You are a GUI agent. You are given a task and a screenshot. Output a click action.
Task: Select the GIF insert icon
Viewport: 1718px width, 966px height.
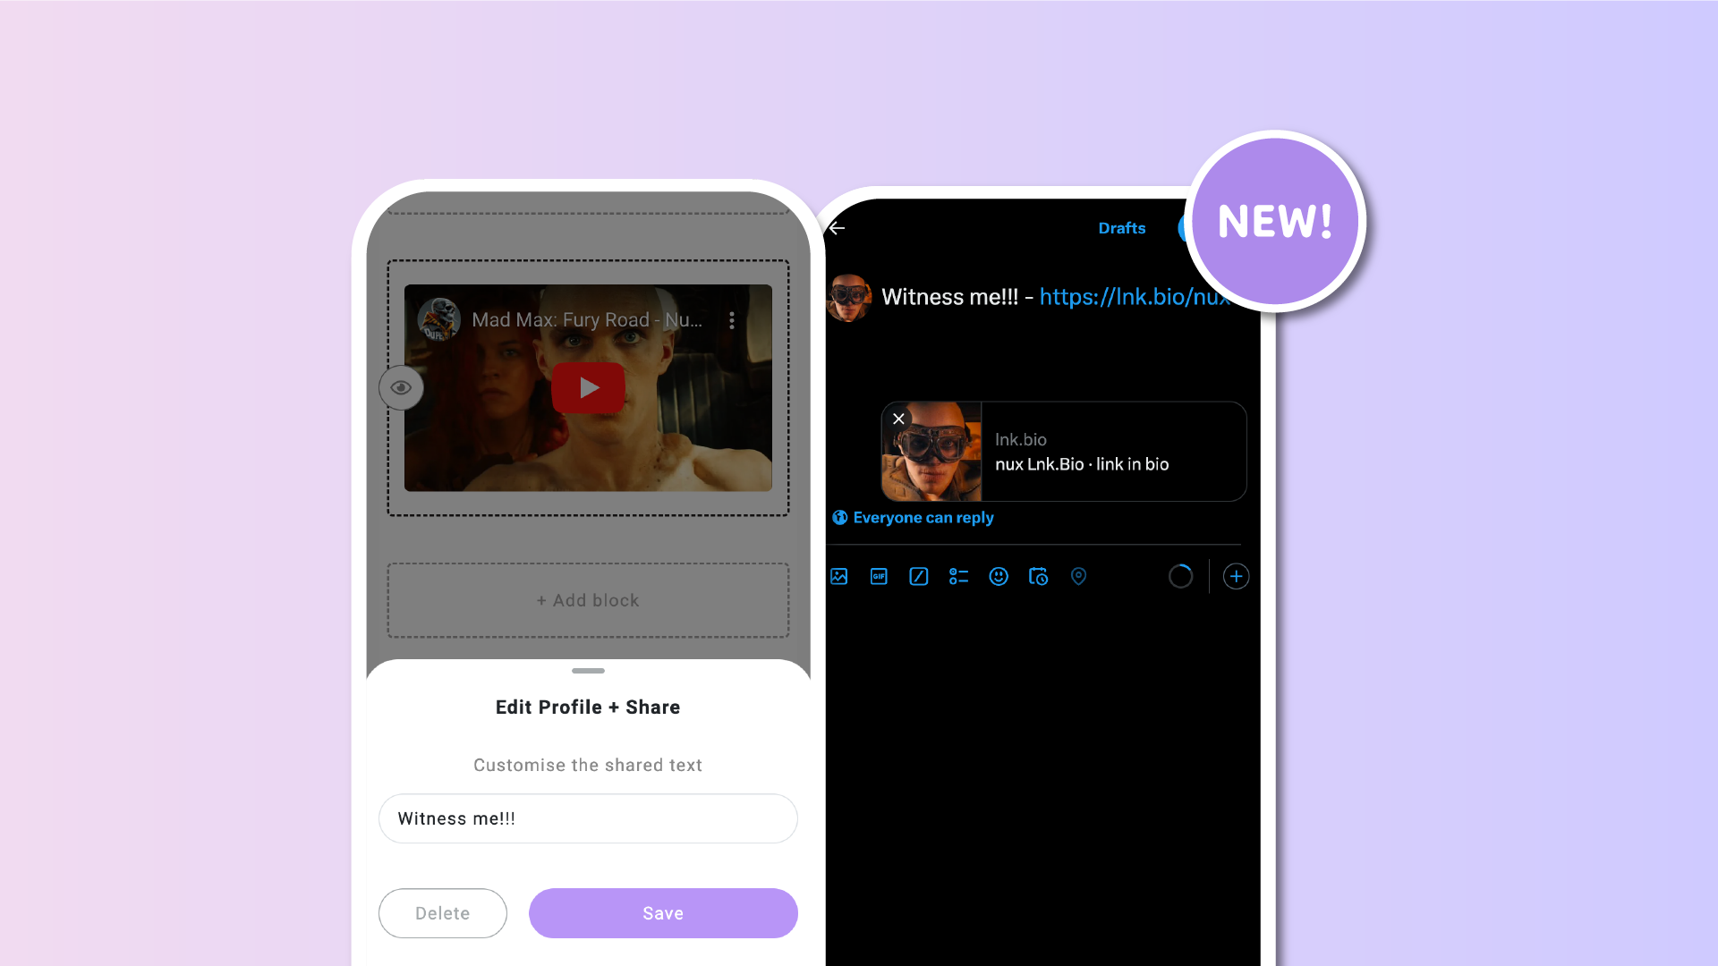pyautogui.click(x=878, y=576)
